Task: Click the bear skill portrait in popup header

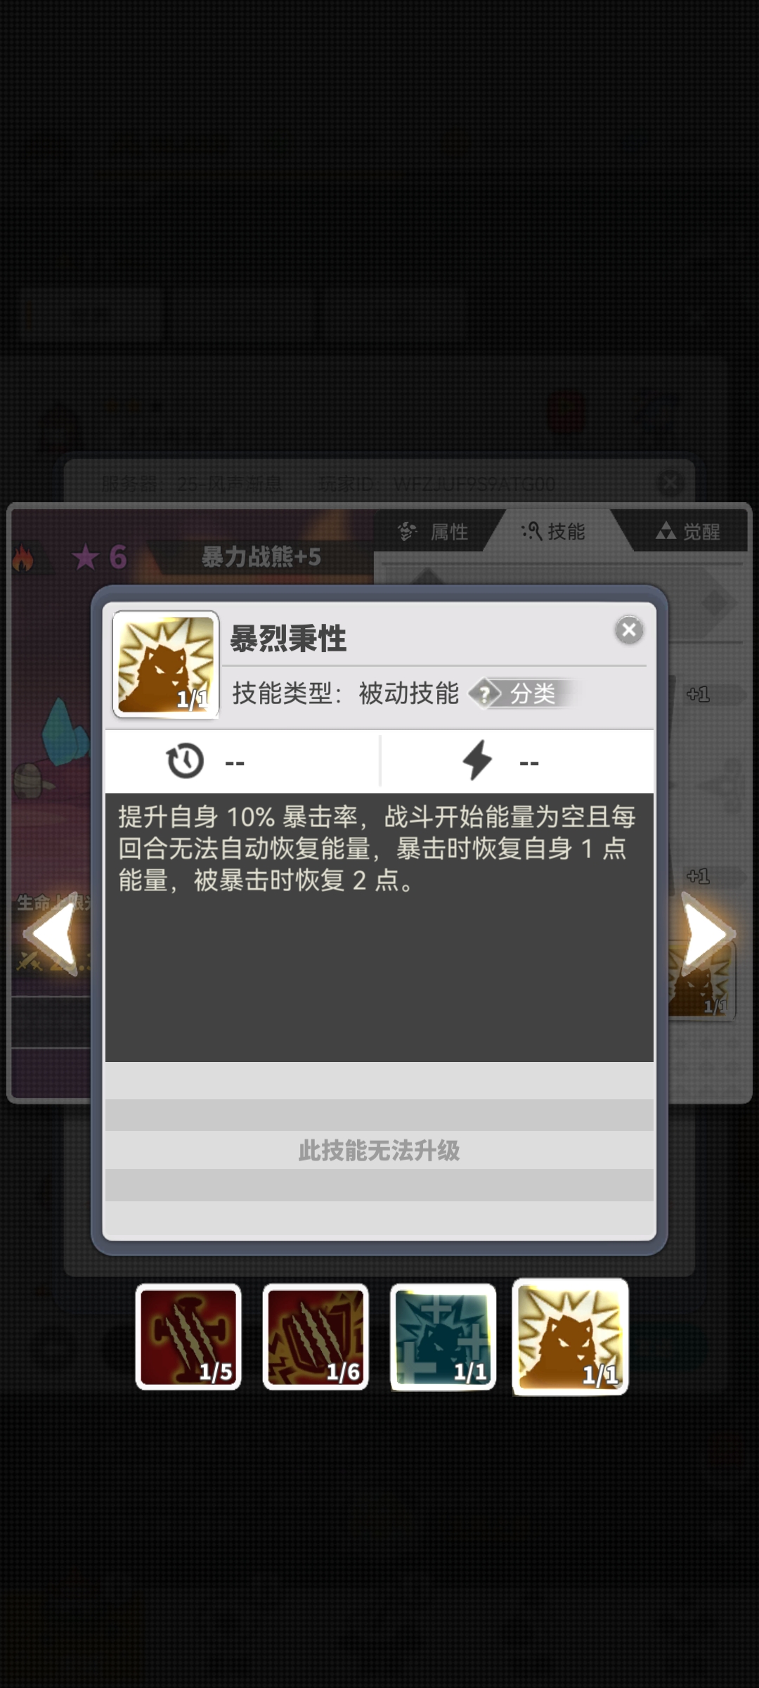Action: point(166,665)
